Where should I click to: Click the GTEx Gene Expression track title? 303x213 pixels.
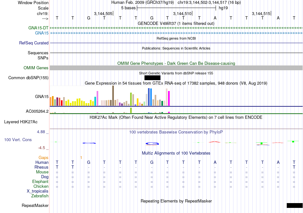[x=176, y=83]
